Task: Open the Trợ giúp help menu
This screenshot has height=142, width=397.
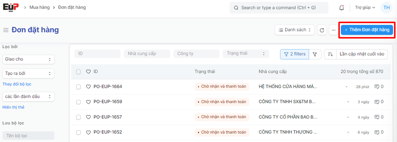Action: click(365, 7)
